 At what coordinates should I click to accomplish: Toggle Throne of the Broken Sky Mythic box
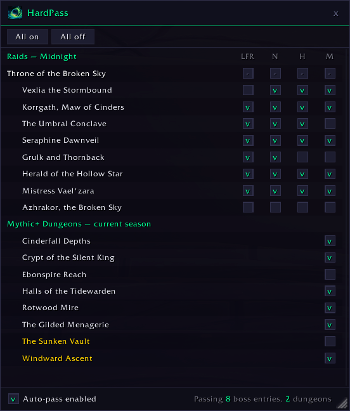(330, 74)
